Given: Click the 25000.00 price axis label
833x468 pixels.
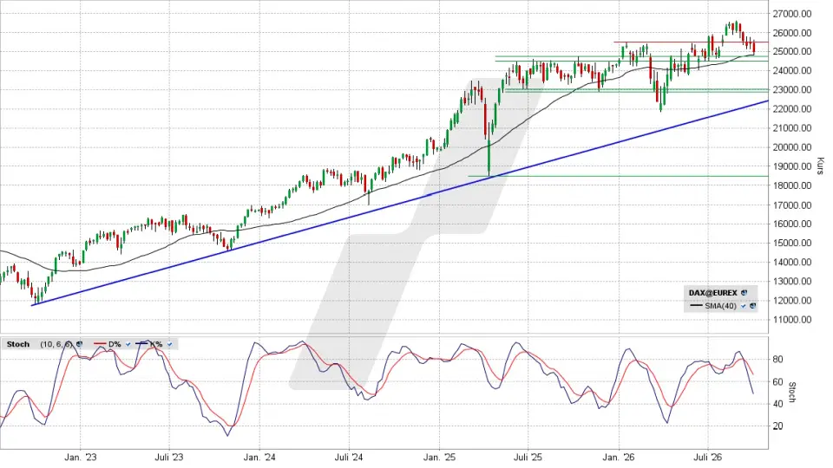Looking at the screenshot, I should click(792, 51).
